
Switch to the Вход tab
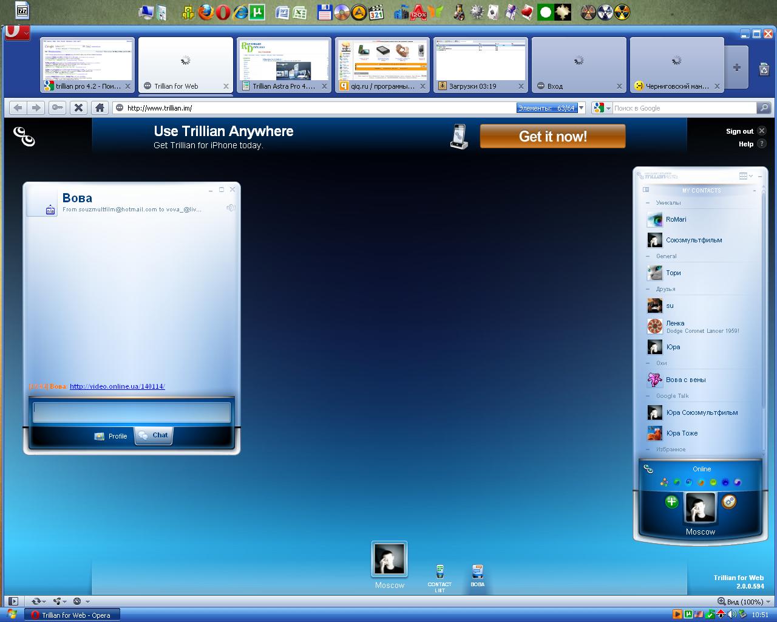pos(579,65)
